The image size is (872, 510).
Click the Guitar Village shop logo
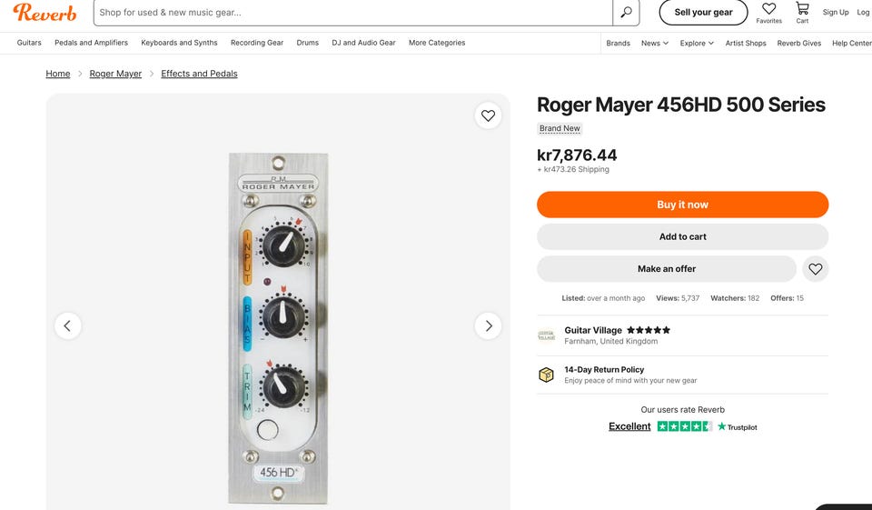pyautogui.click(x=546, y=335)
